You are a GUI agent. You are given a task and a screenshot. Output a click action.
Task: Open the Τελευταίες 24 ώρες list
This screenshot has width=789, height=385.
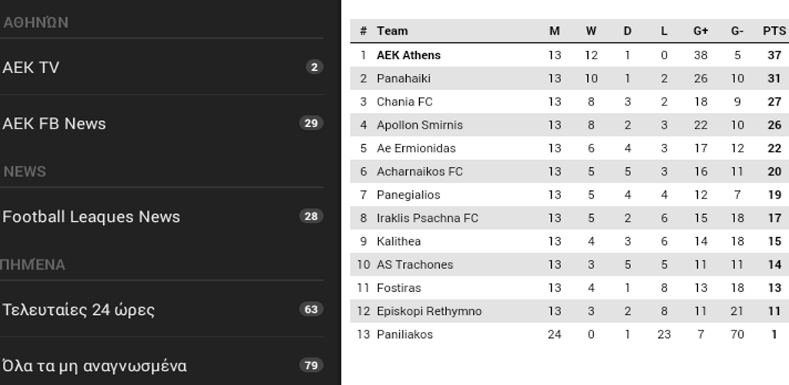(x=162, y=309)
